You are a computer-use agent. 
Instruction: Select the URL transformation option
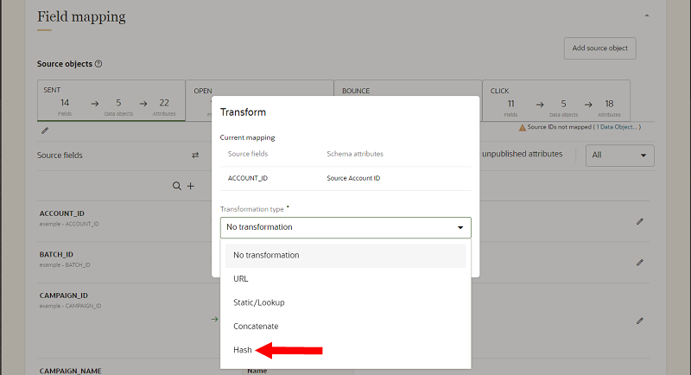[x=241, y=279]
